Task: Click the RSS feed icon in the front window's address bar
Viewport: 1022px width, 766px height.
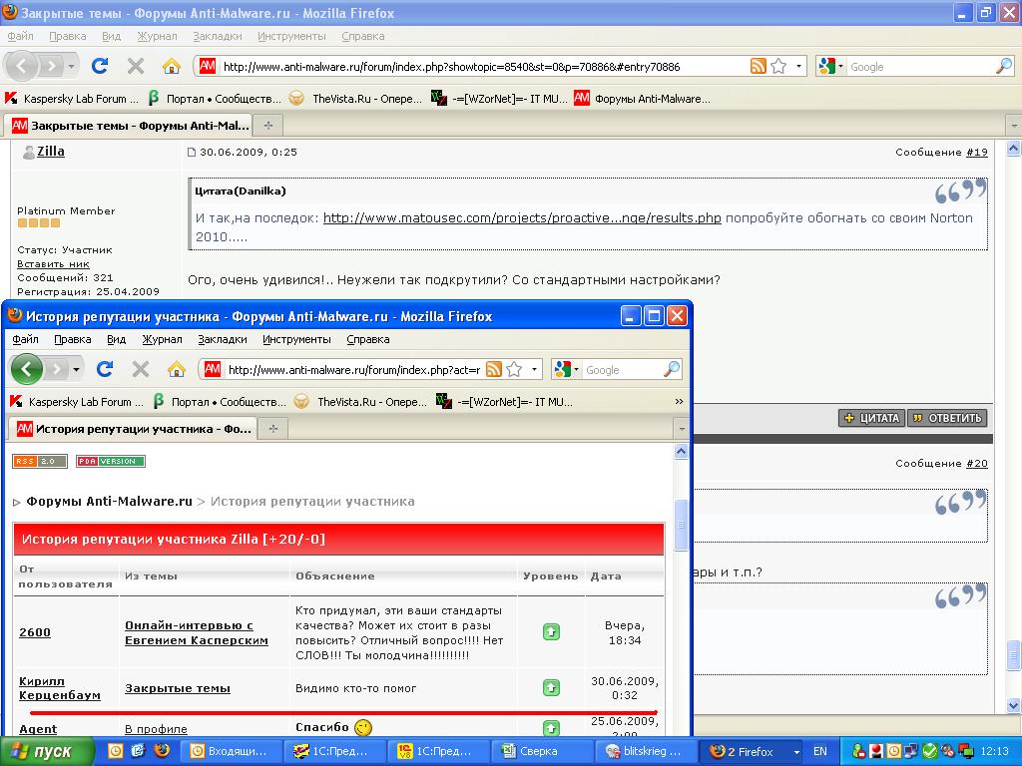Action: 493,369
